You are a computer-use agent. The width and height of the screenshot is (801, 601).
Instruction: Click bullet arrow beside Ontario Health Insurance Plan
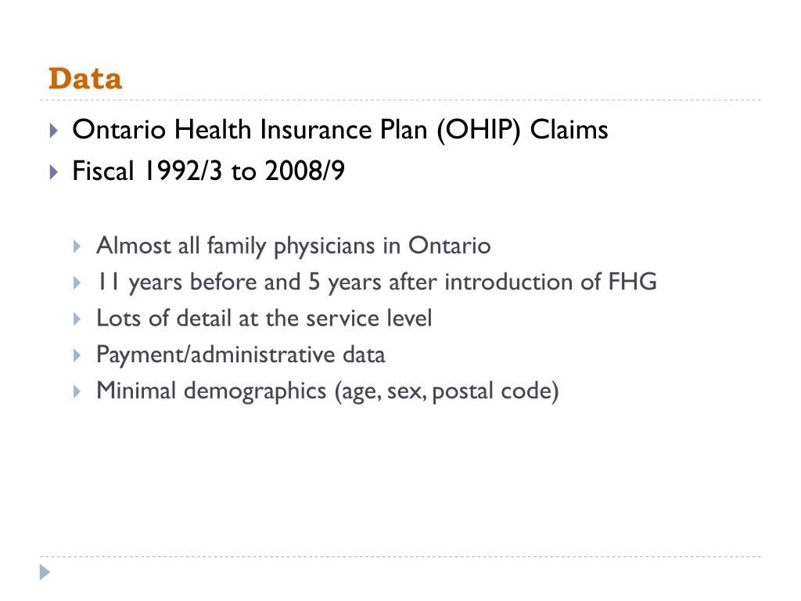click(54, 131)
